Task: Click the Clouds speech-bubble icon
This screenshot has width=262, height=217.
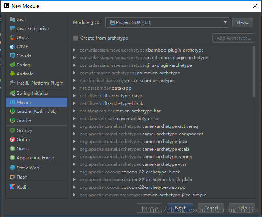Action: (12, 56)
